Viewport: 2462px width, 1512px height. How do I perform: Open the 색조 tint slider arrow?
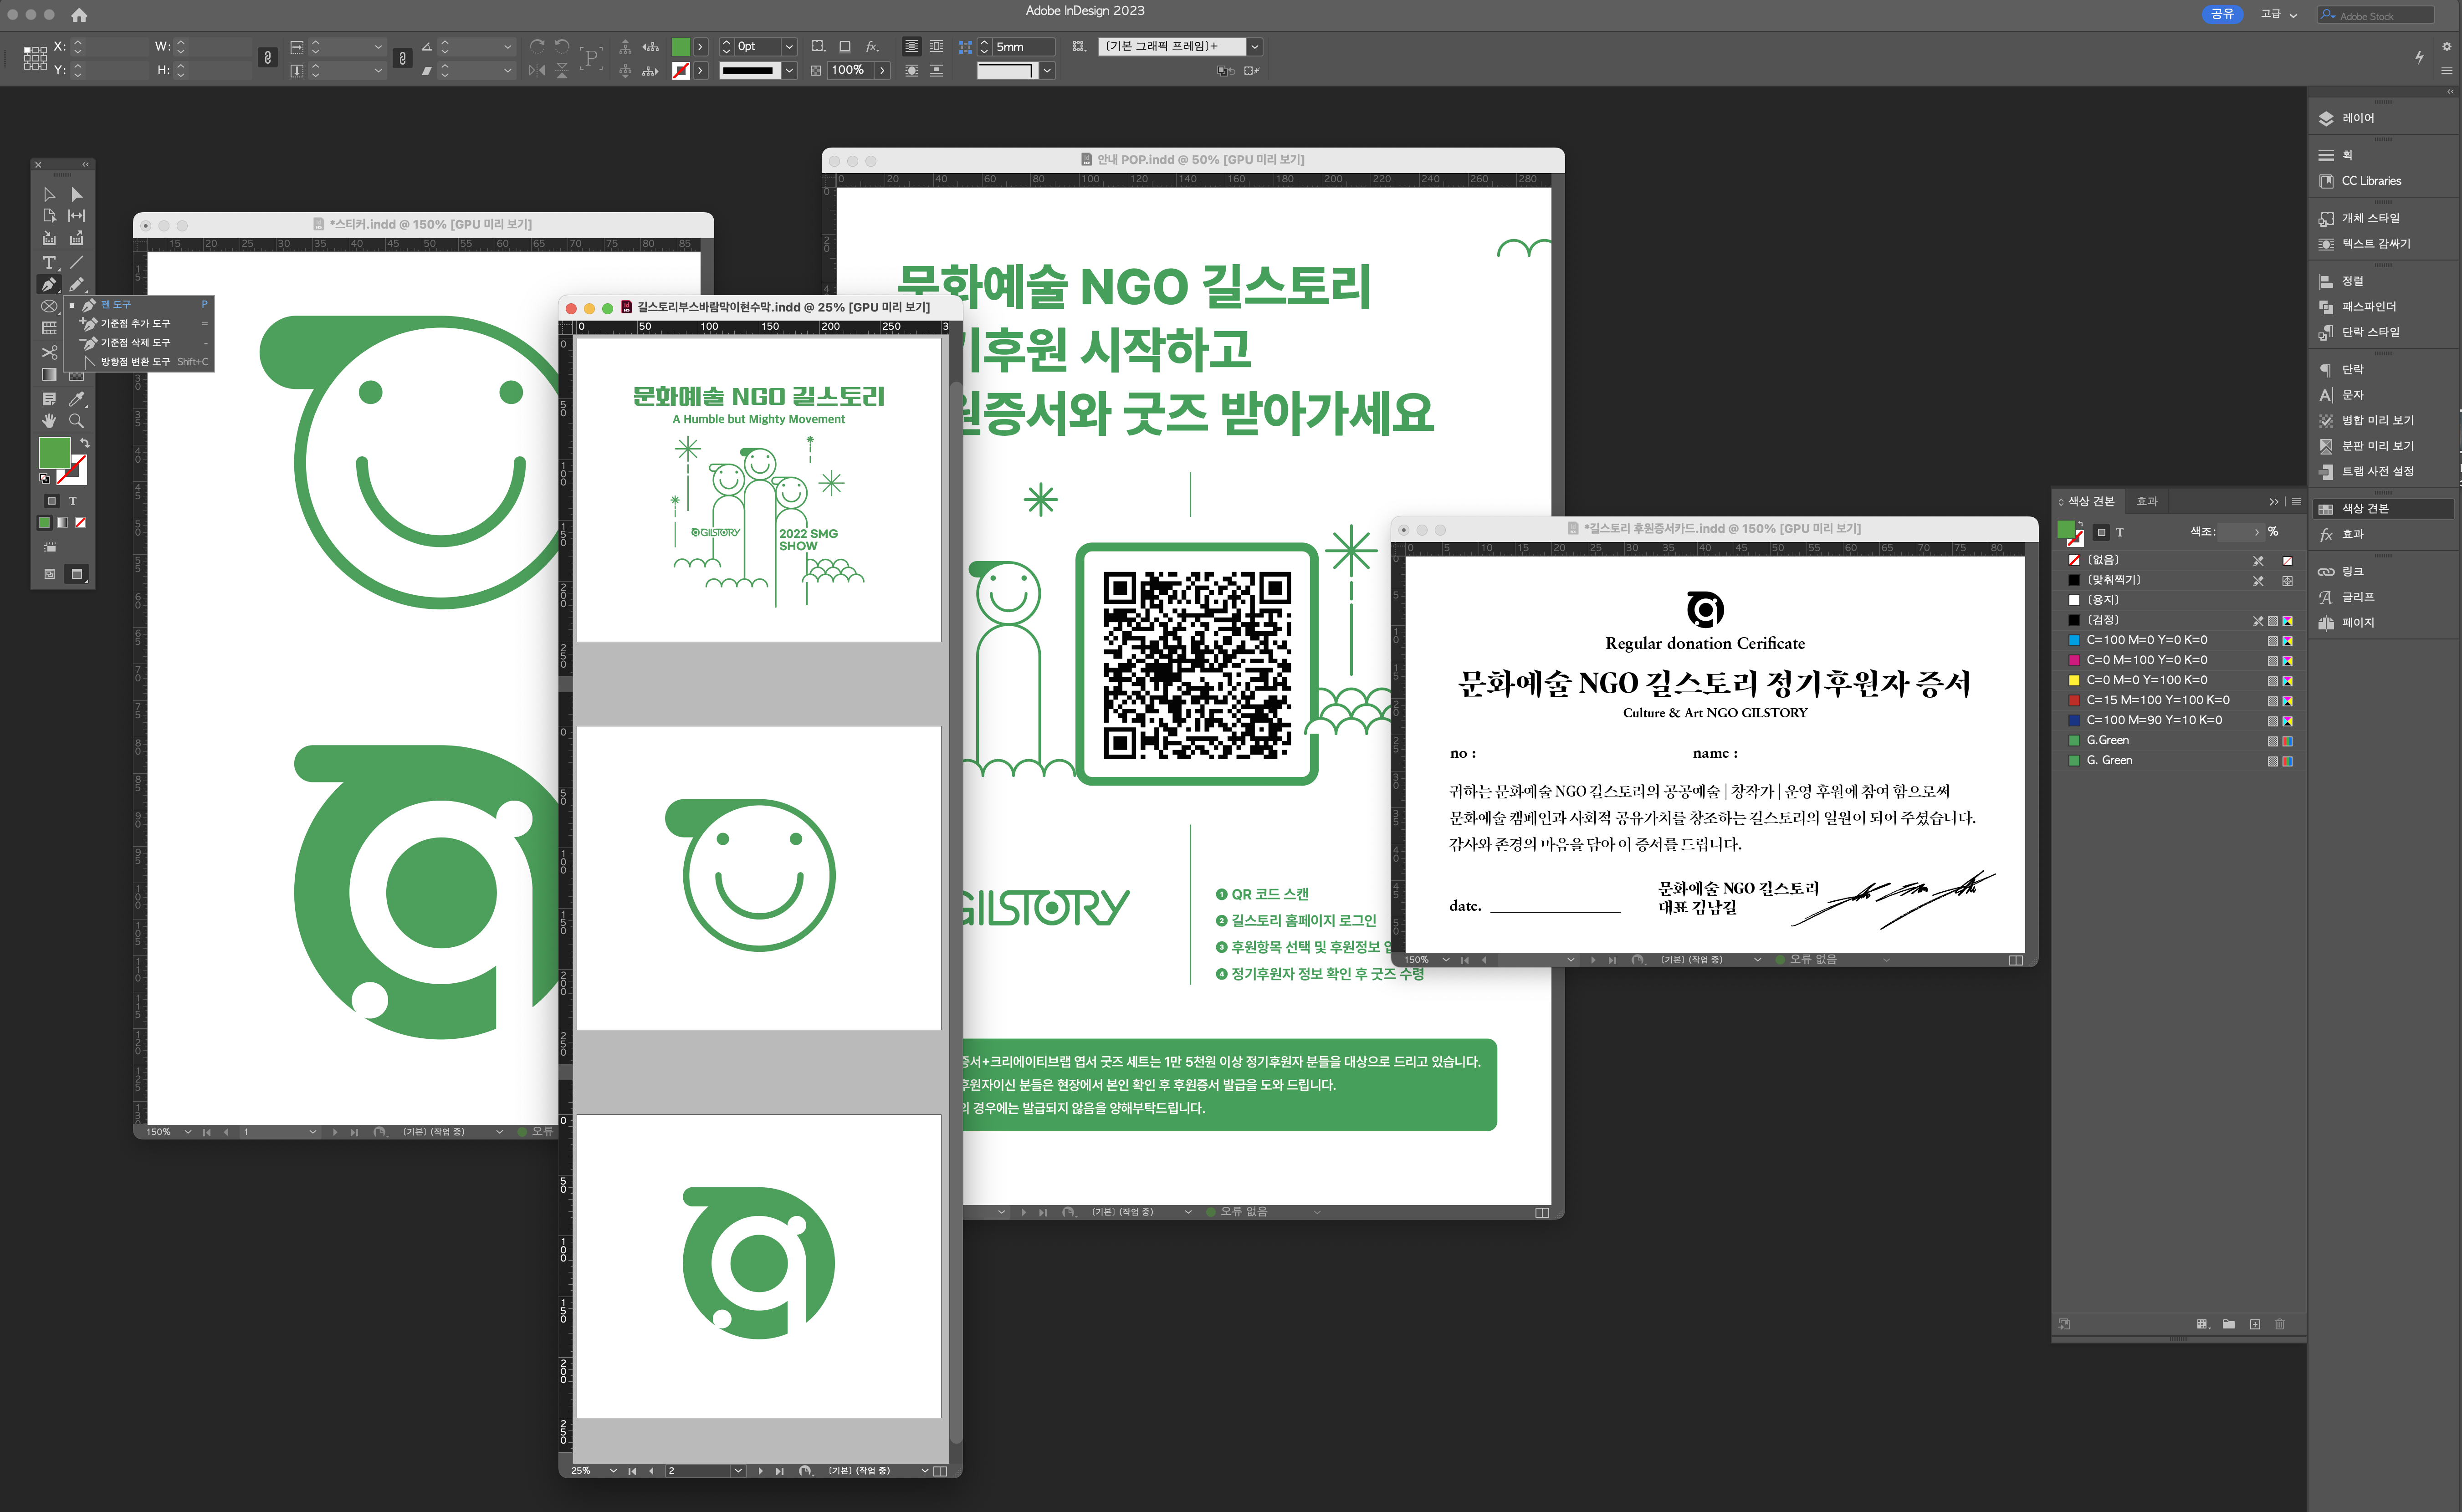(2257, 532)
